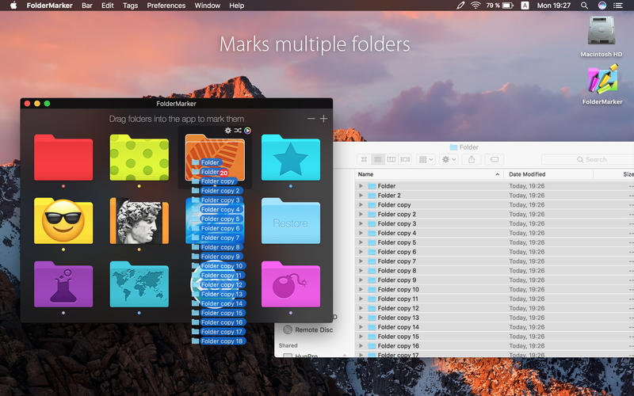Switch Finder to cover flow view
Viewport: 634px width, 396px height.
(x=405, y=160)
